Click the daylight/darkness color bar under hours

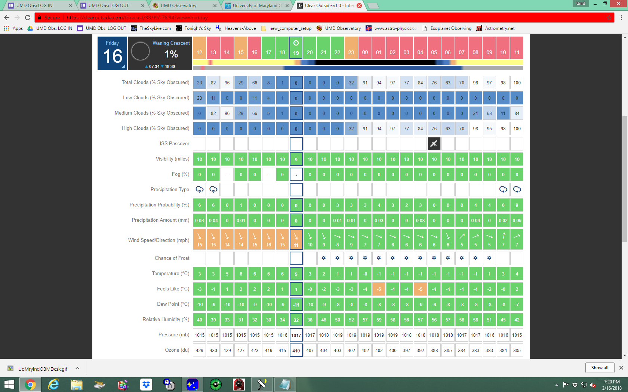point(358,63)
